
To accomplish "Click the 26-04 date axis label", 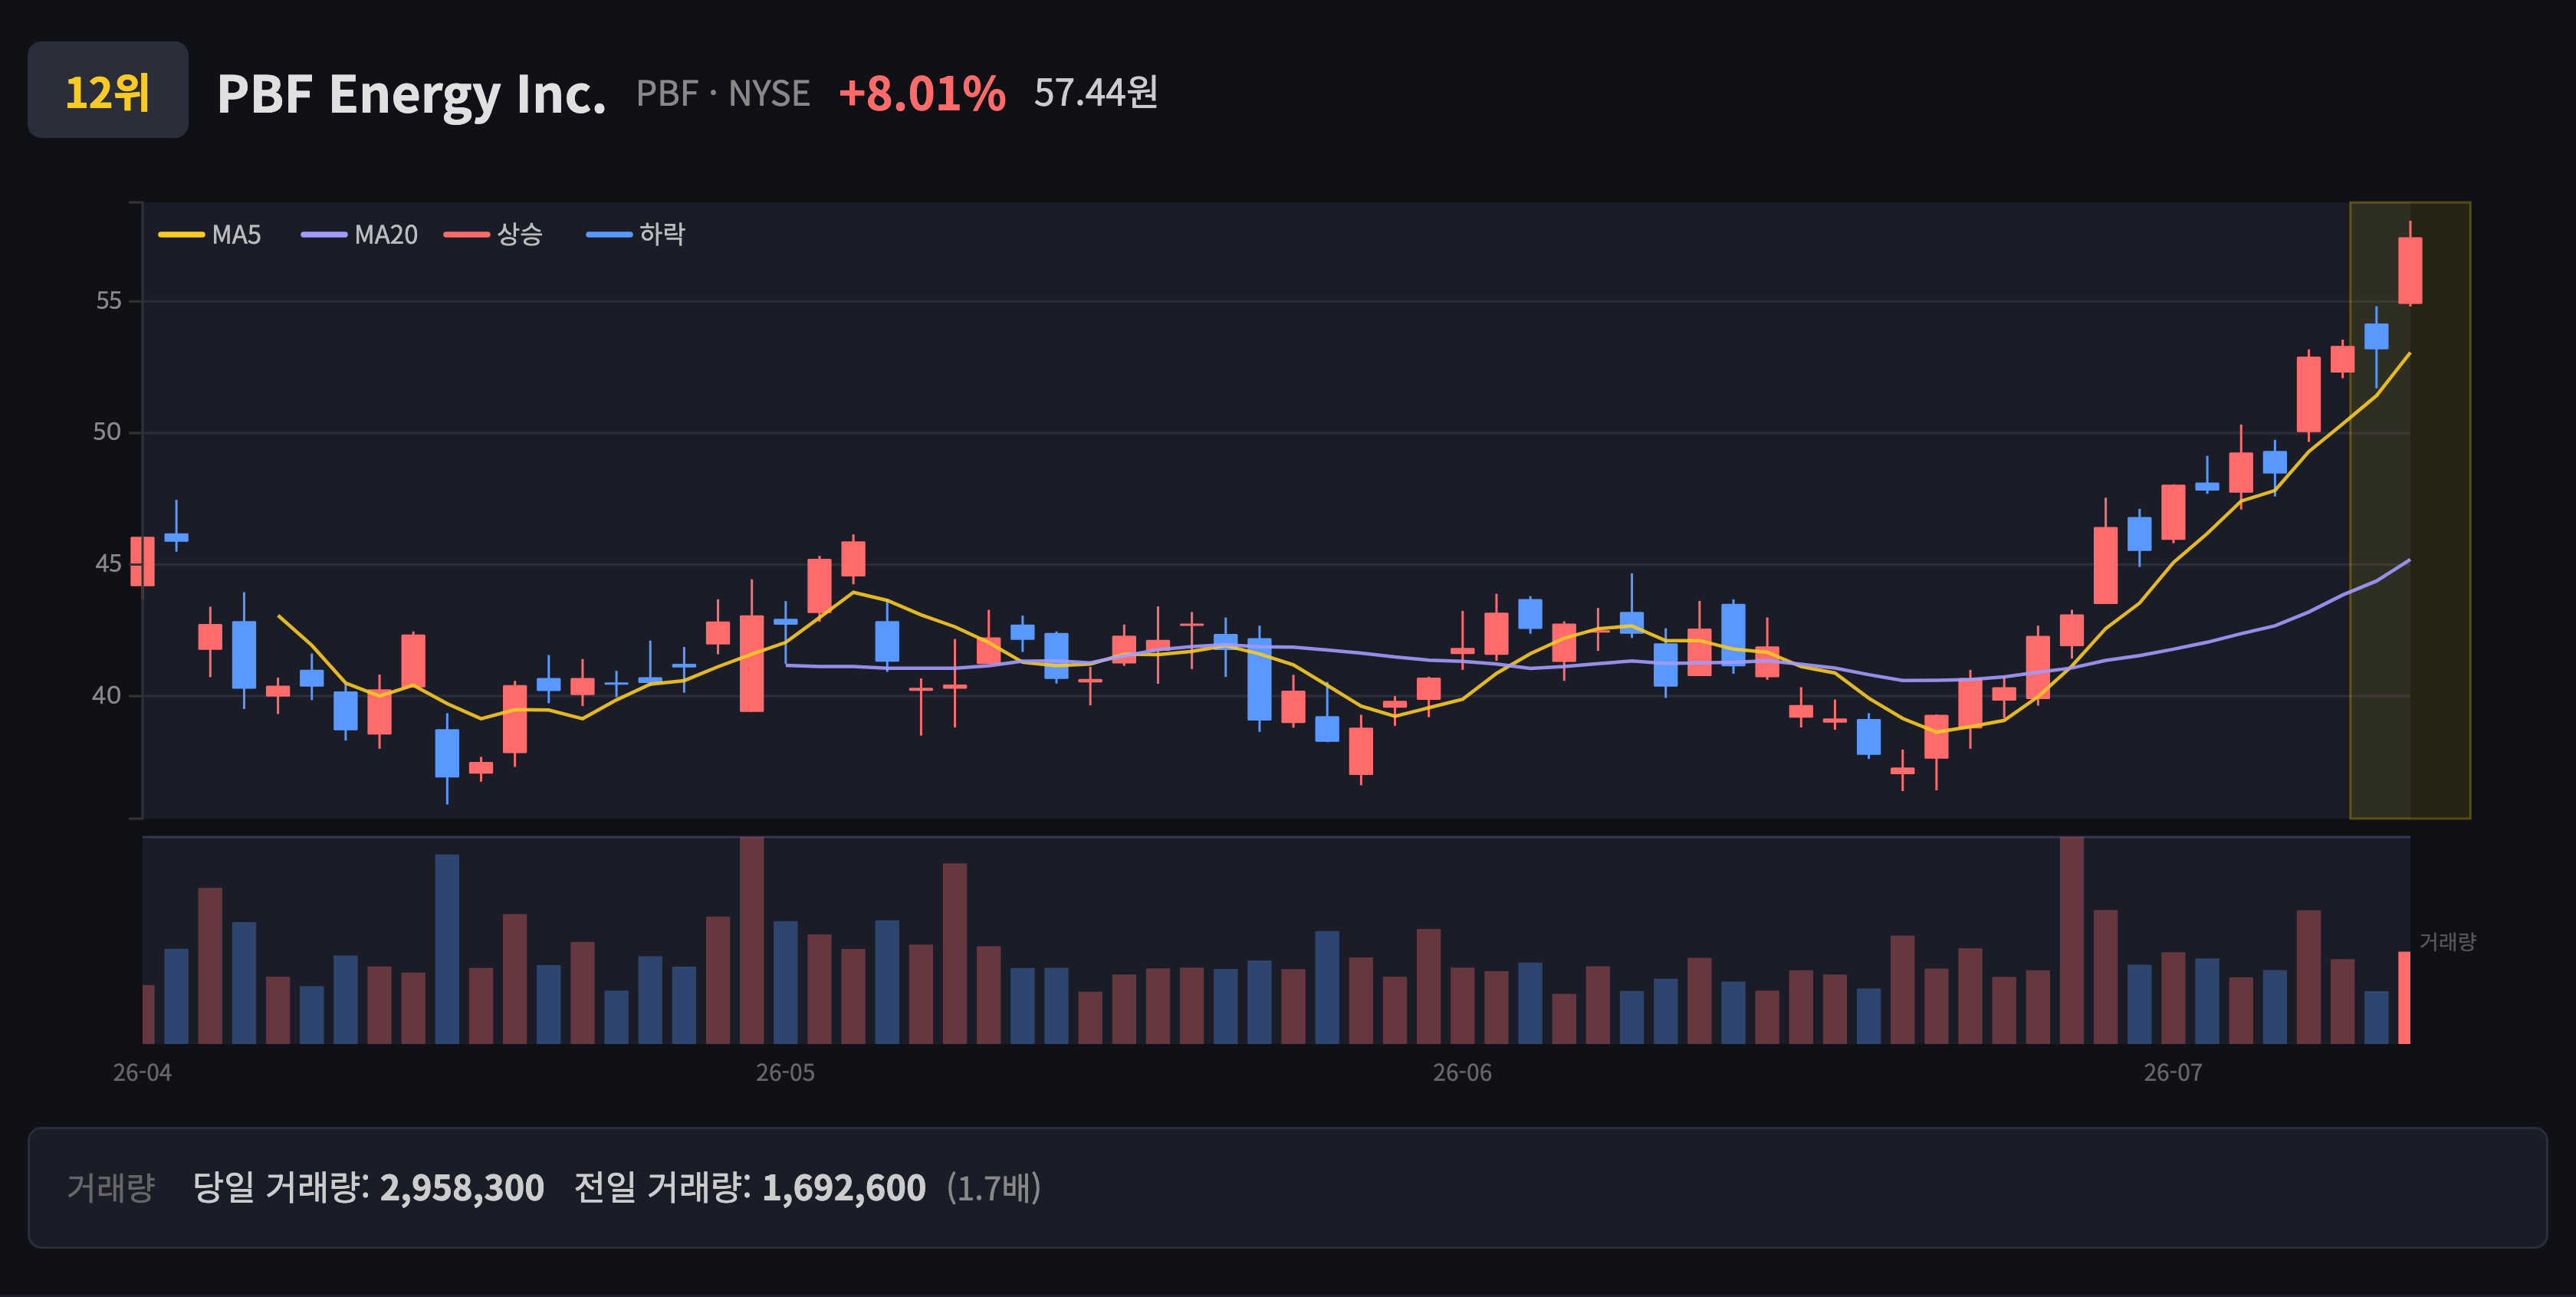I will coord(142,1073).
